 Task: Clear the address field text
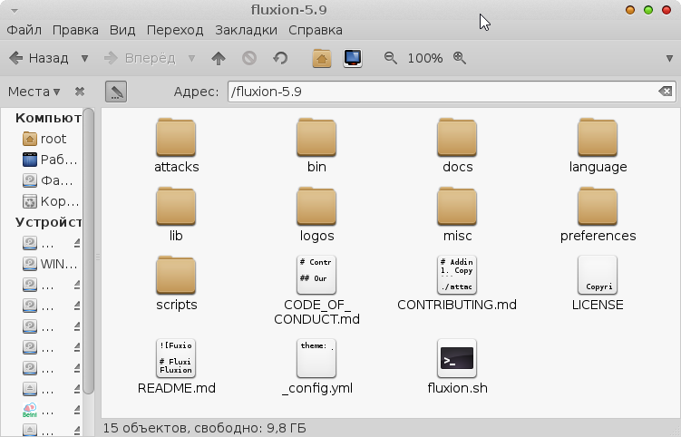665,92
